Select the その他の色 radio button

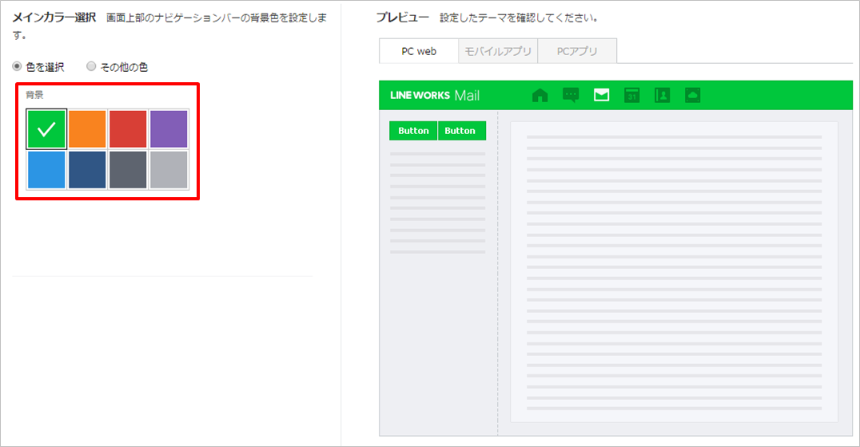(91, 67)
